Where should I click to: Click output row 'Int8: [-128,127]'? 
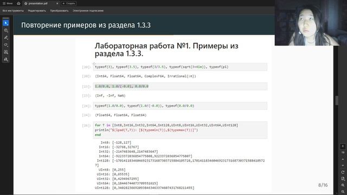(115, 142)
